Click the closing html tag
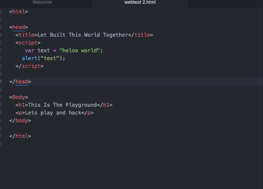The image size is (263, 189). (20, 136)
